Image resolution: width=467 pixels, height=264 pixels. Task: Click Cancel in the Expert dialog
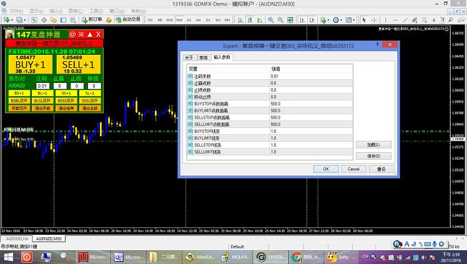(x=353, y=169)
